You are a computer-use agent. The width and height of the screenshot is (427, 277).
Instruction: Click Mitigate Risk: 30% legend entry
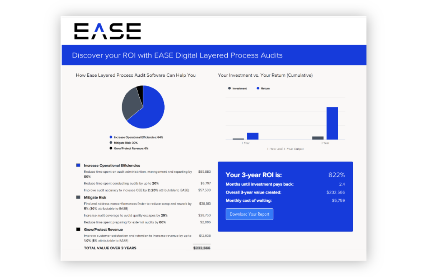[x=123, y=143]
